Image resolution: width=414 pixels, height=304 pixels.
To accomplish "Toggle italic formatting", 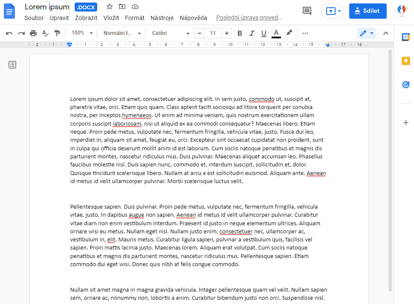I will pos(252,33).
